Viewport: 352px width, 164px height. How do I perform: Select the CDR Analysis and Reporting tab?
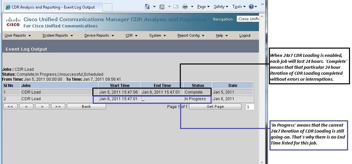[x=53, y=7]
